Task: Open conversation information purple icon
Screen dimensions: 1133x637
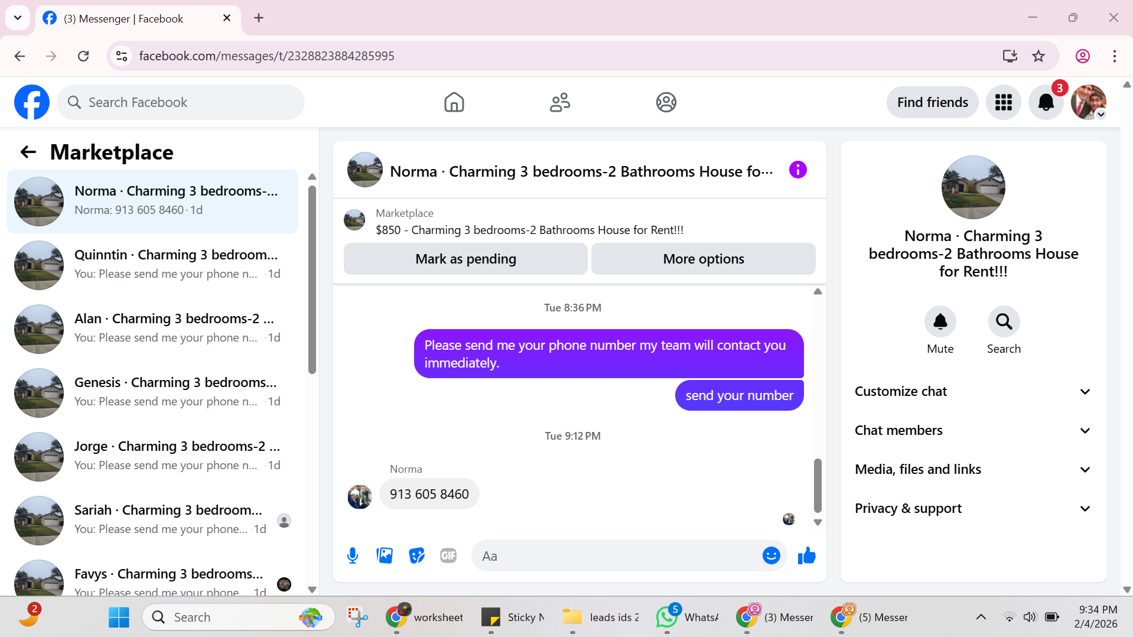Action: click(797, 170)
